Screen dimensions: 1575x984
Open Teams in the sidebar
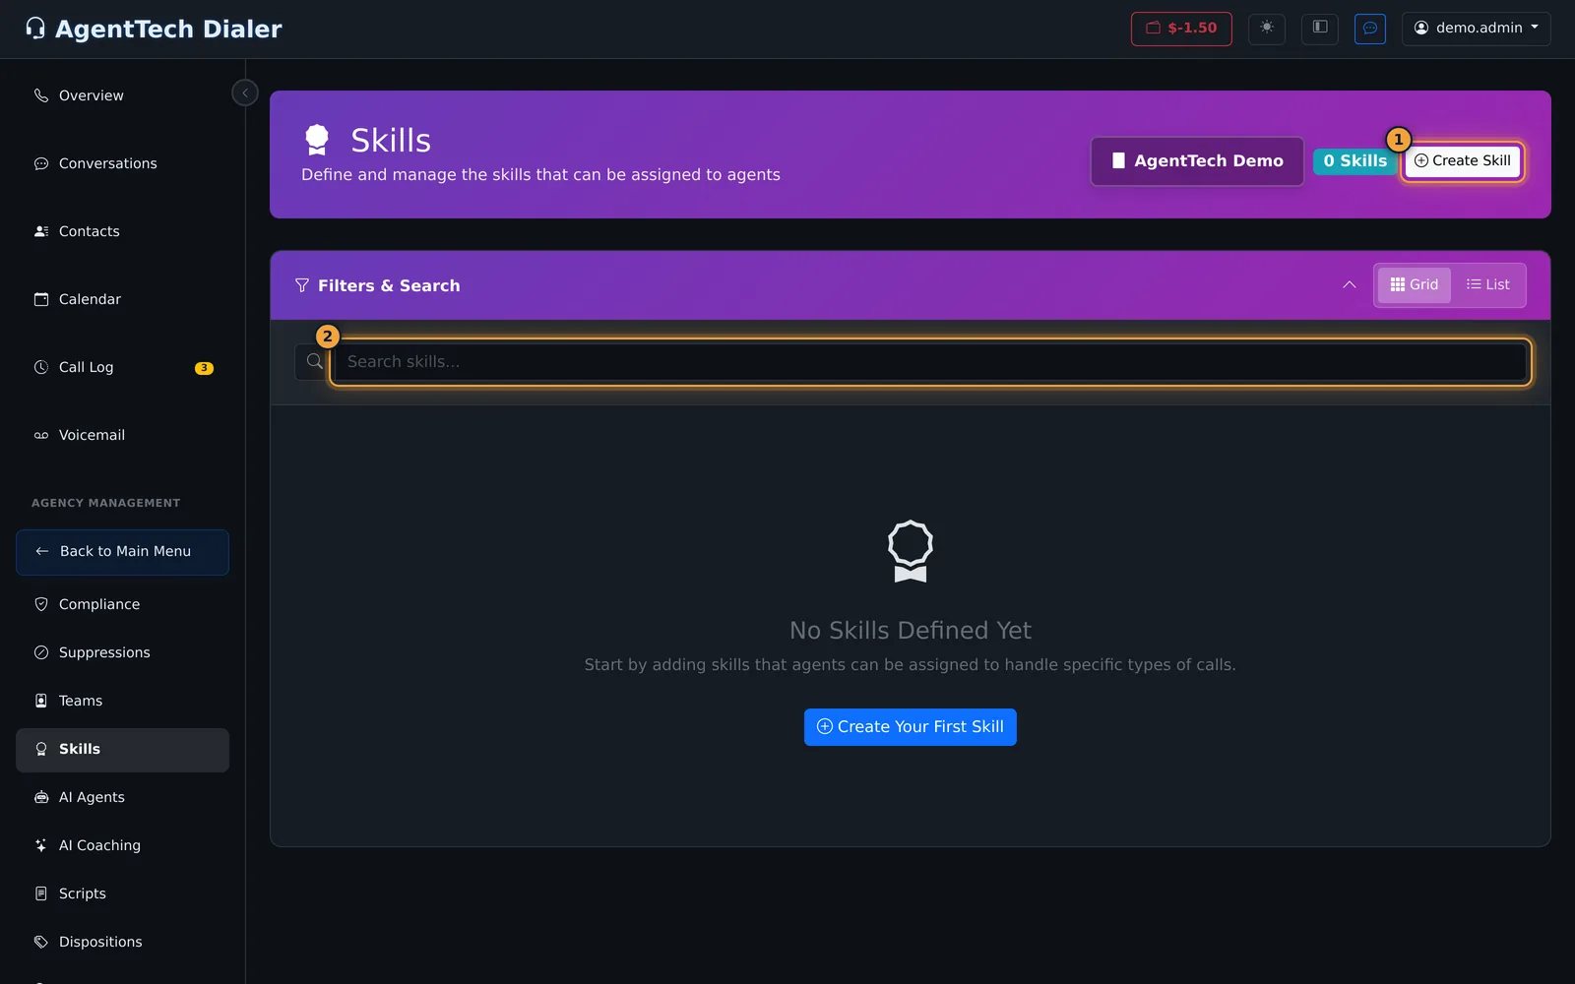[122, 701]
